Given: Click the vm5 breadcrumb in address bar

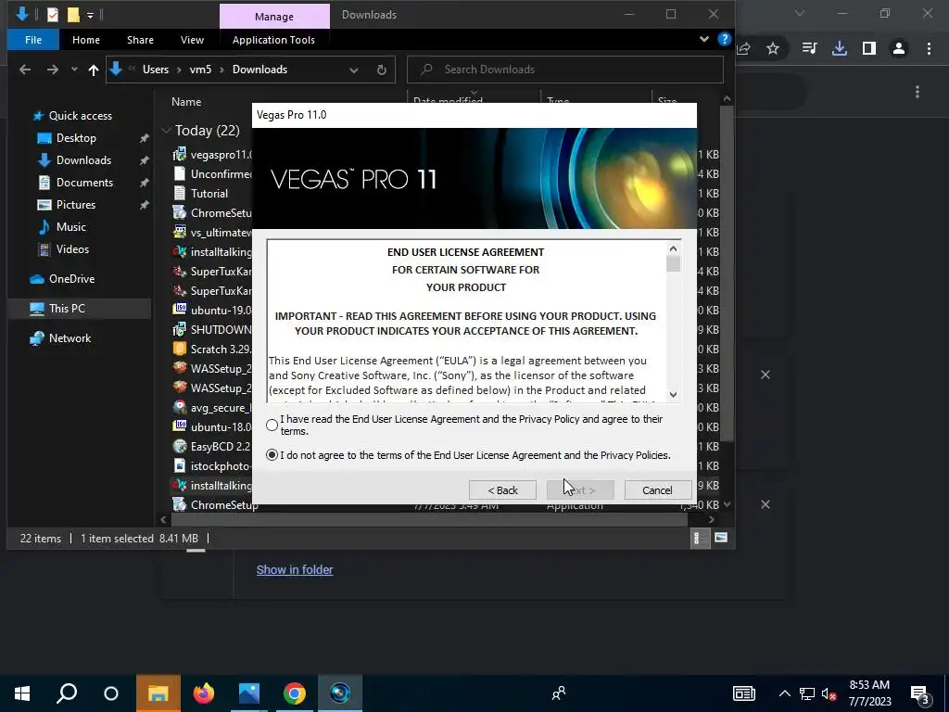Looking at the screenshot, I should [x=200, y=69].
